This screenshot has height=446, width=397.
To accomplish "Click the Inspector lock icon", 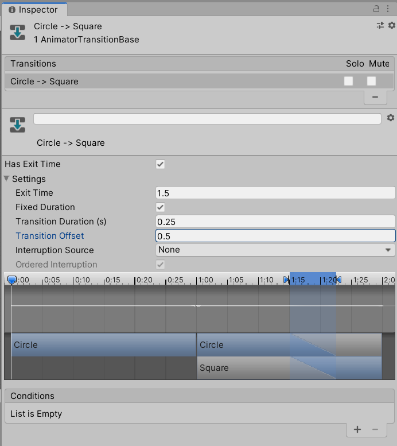I will [x=376, y=9].
